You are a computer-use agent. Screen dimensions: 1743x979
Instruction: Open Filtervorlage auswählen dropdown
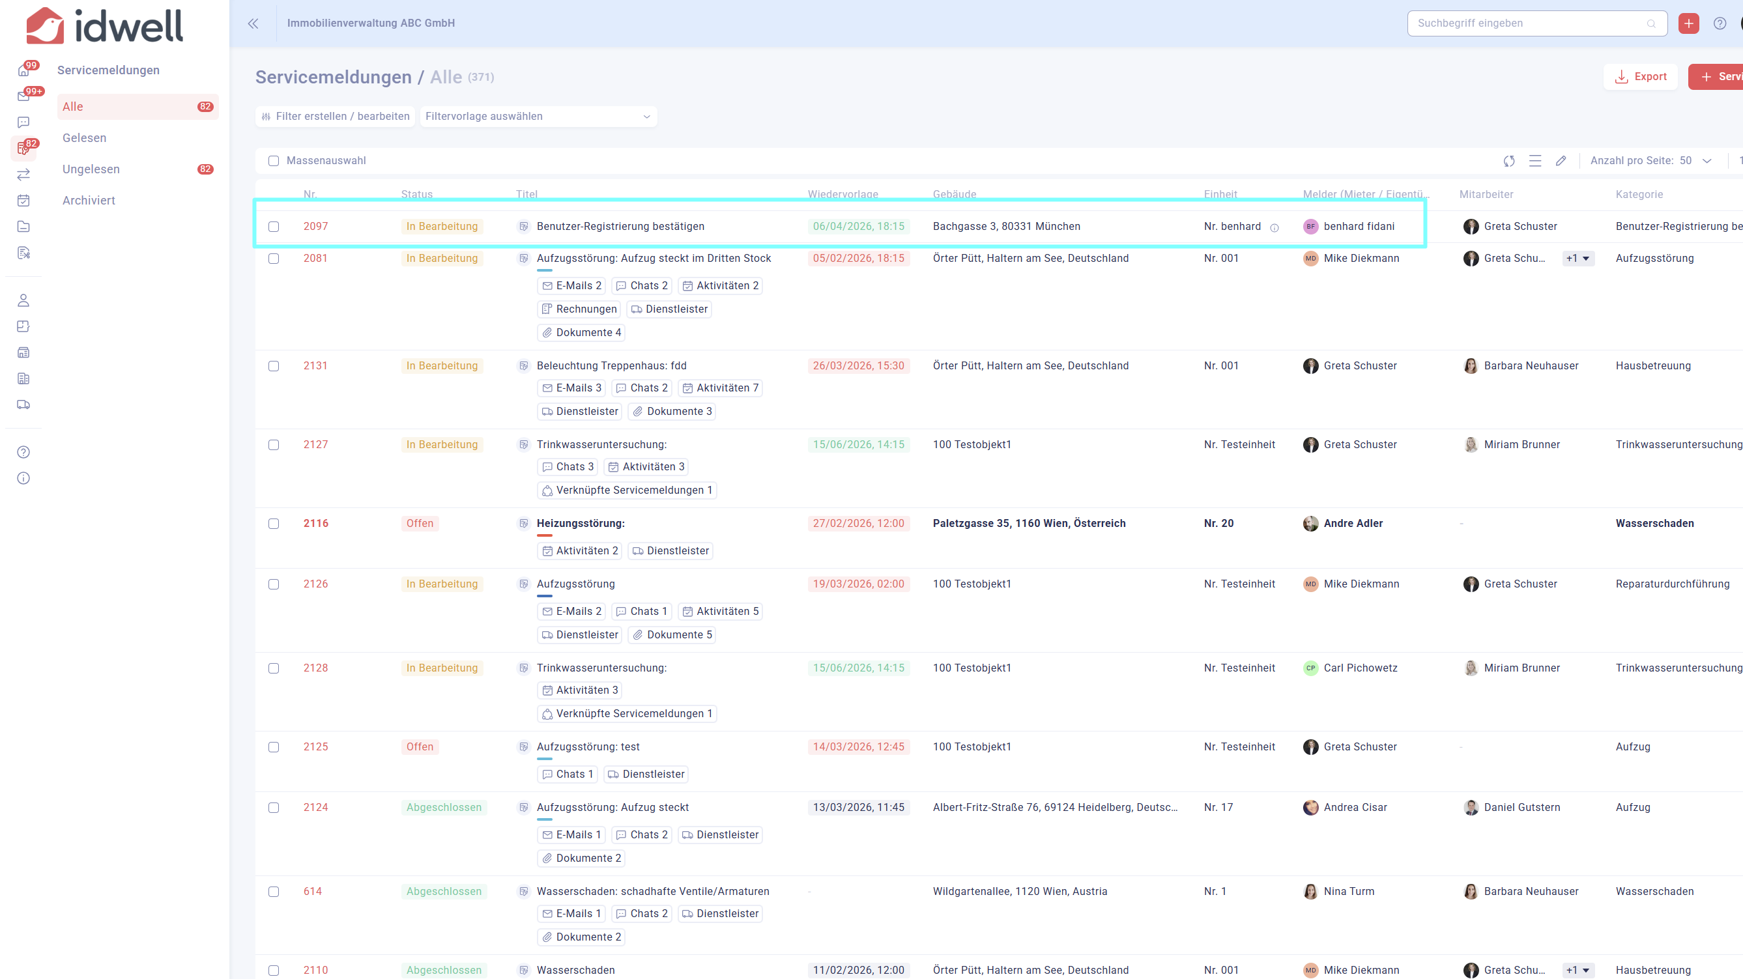click(538, 117)
